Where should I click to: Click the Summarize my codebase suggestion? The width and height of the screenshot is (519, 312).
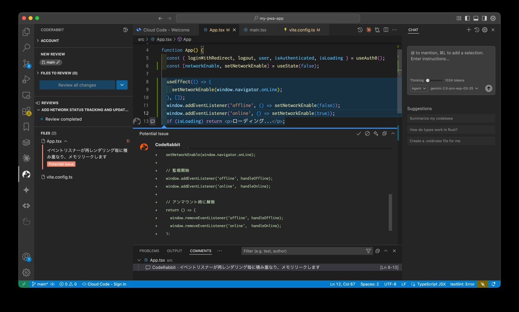click(x=451, y=118)
